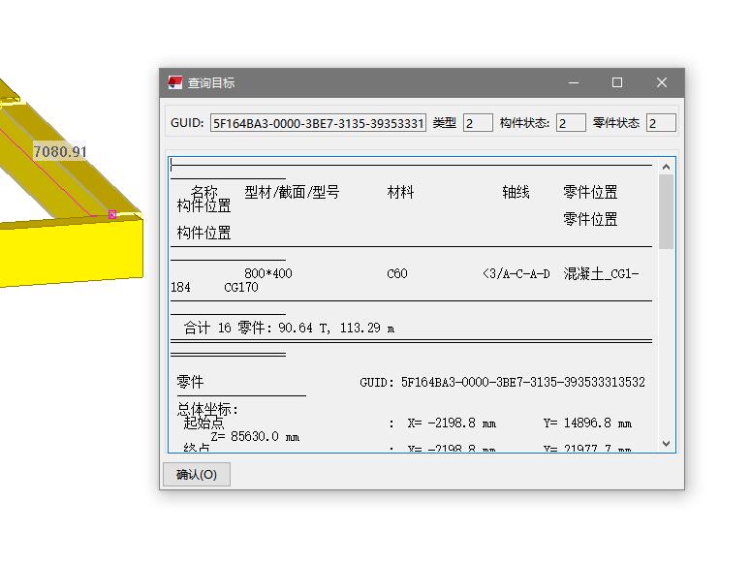Click the 800*400 section value

tap(267, 273)
